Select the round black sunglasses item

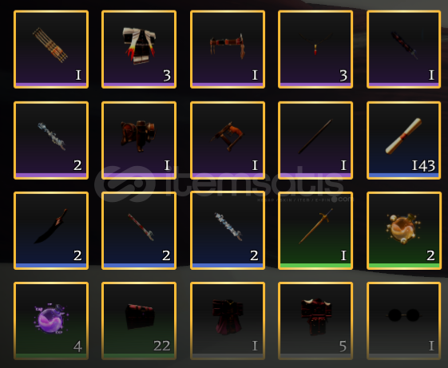pos(404,321)
